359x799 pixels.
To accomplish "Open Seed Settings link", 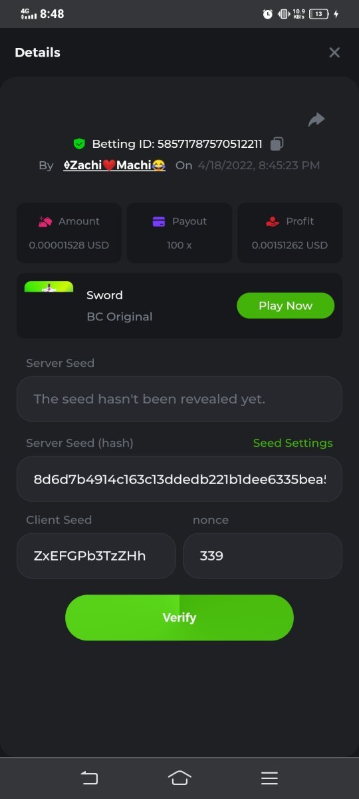I will point(293,443).
